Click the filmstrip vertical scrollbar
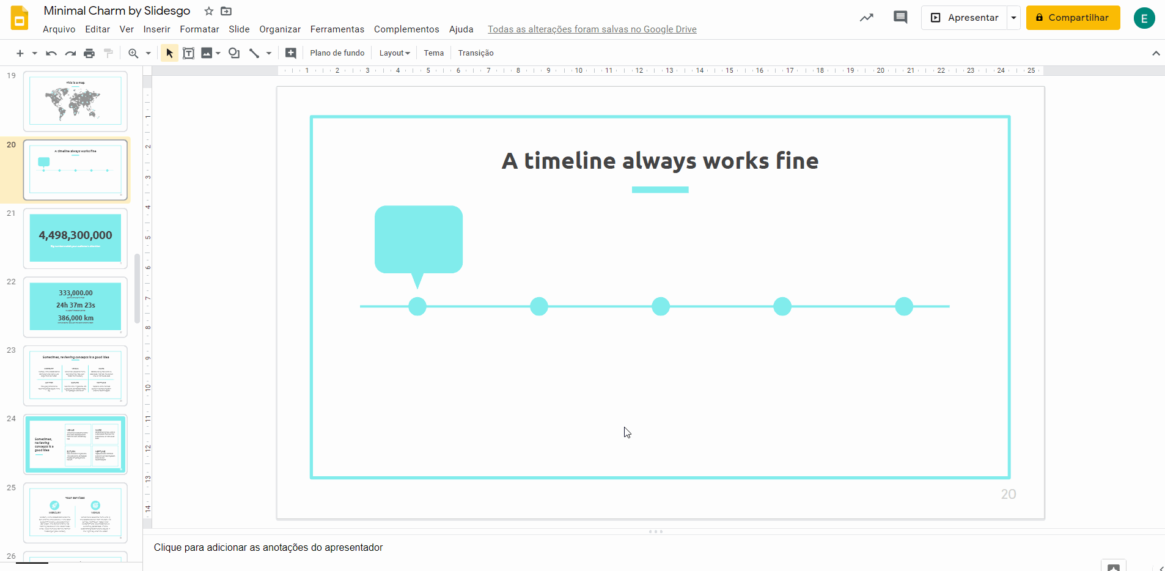Image resolution: width=1165 pixels, height=571 pixels. [x=137, y=288]
